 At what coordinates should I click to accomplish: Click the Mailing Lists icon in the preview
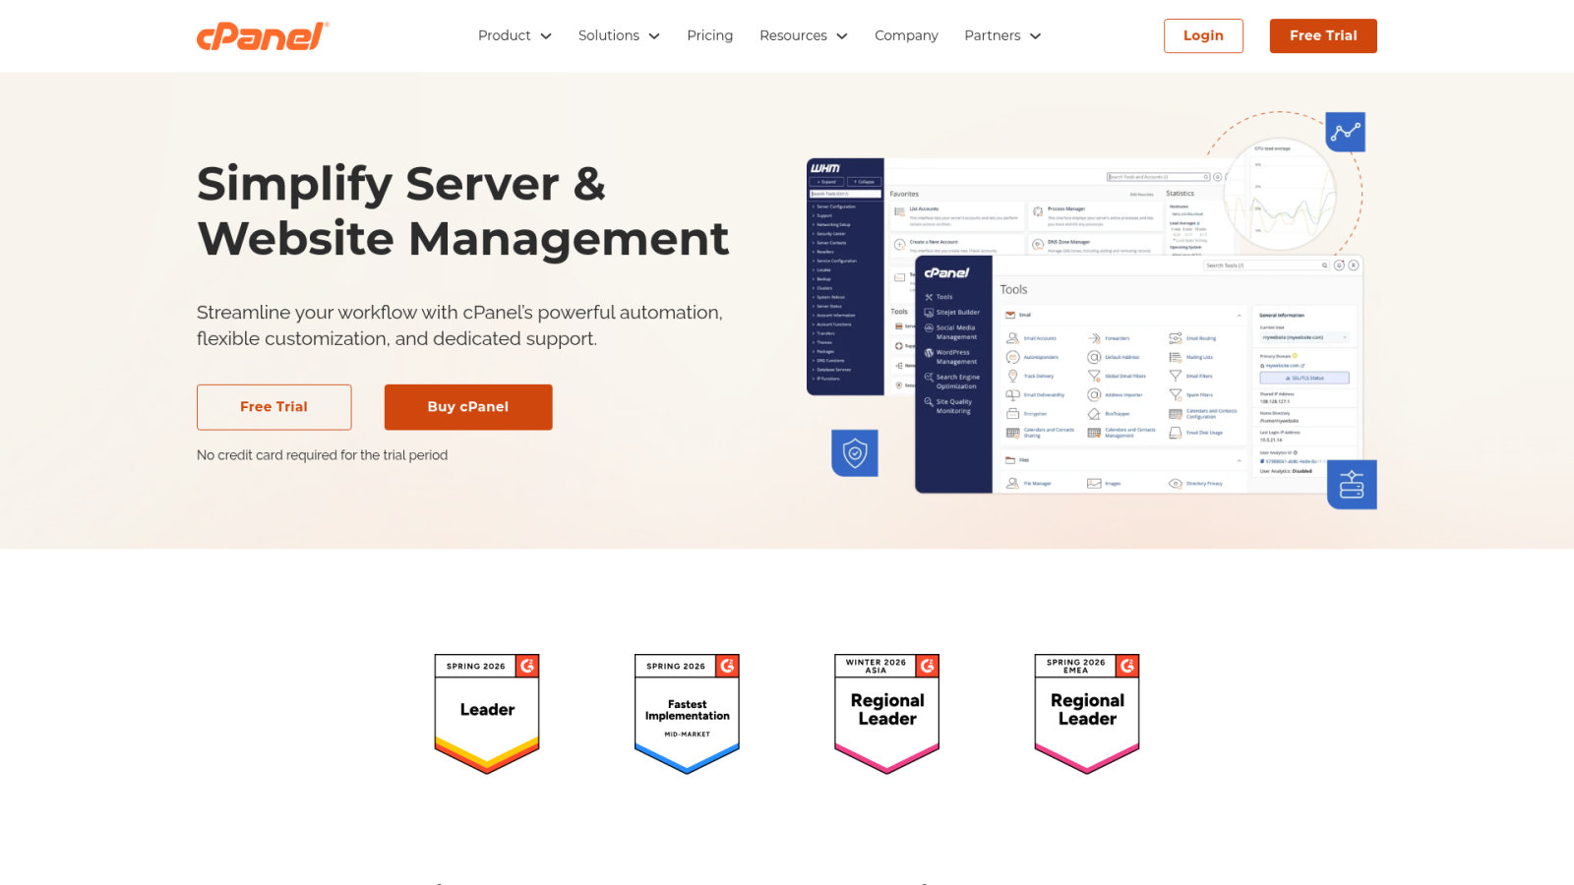click(1176, 357)
